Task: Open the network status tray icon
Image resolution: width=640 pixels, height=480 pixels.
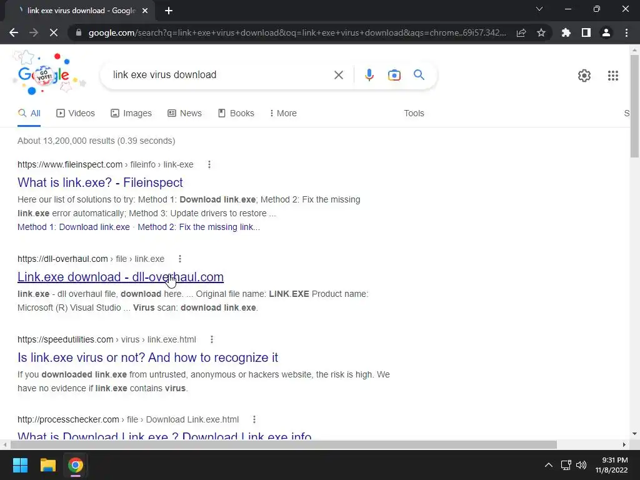Action: 566,465
